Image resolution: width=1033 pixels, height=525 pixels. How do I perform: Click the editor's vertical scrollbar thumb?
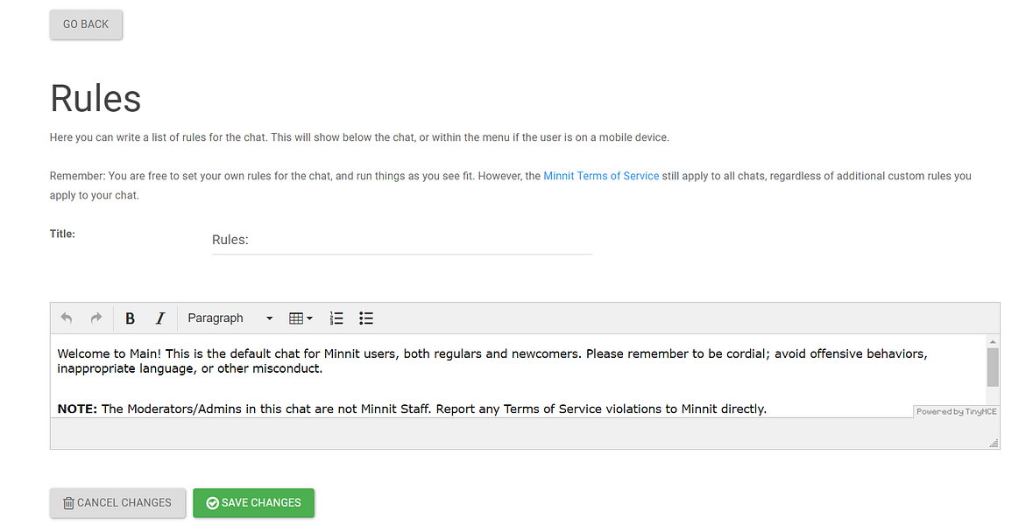(993, 367)
